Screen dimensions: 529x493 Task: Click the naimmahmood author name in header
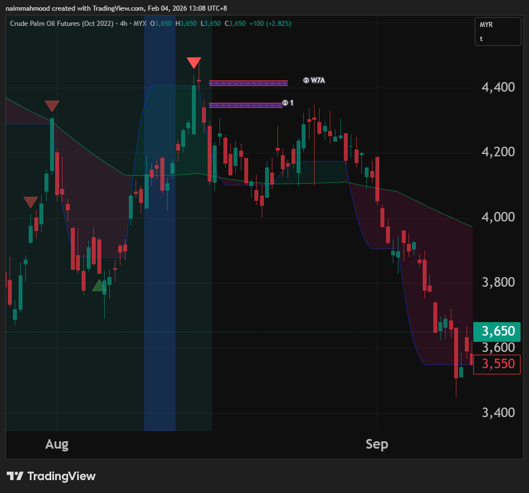tap(28, 8)
